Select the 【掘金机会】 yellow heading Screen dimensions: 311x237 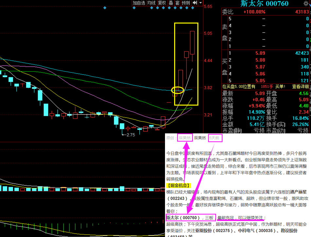[x=178, y=186]
